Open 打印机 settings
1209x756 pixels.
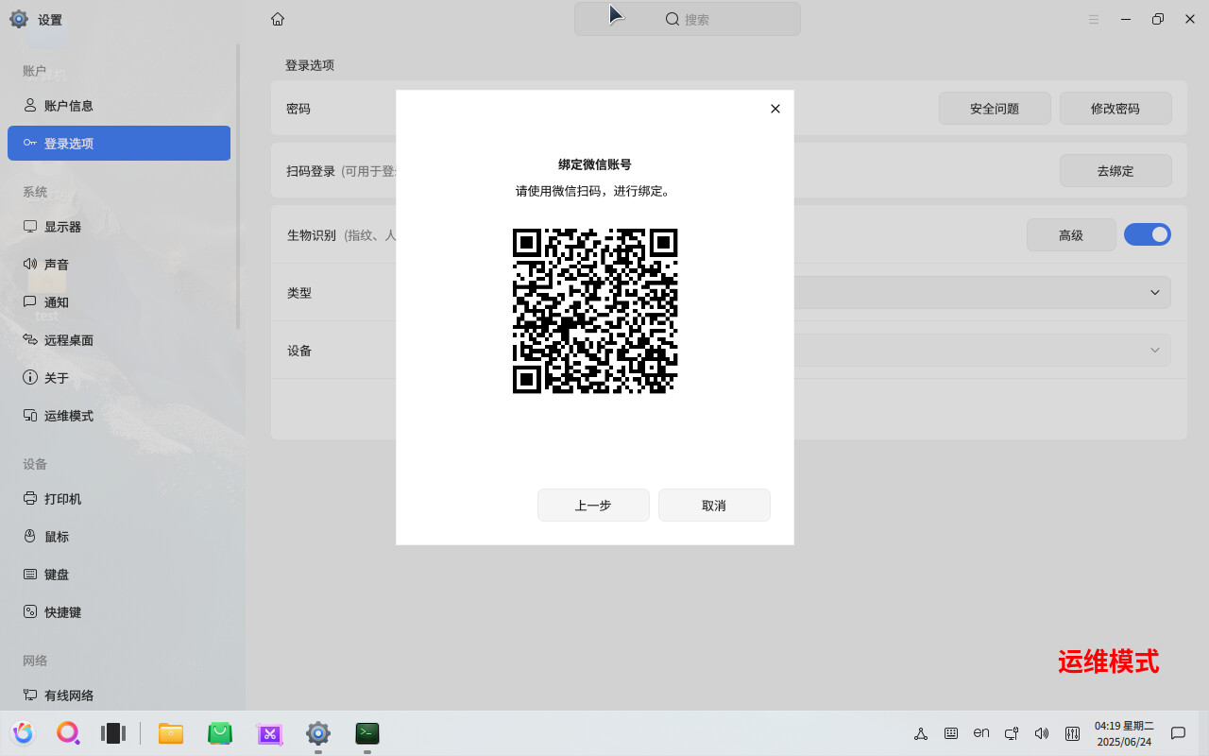pyautogui.click(x=119, y=499)
